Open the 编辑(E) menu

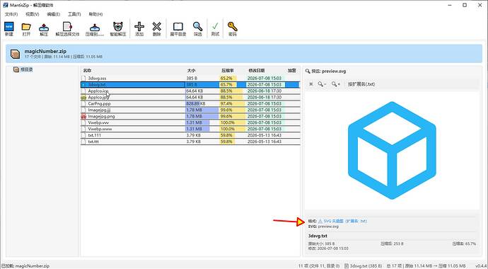pos(54,14)
